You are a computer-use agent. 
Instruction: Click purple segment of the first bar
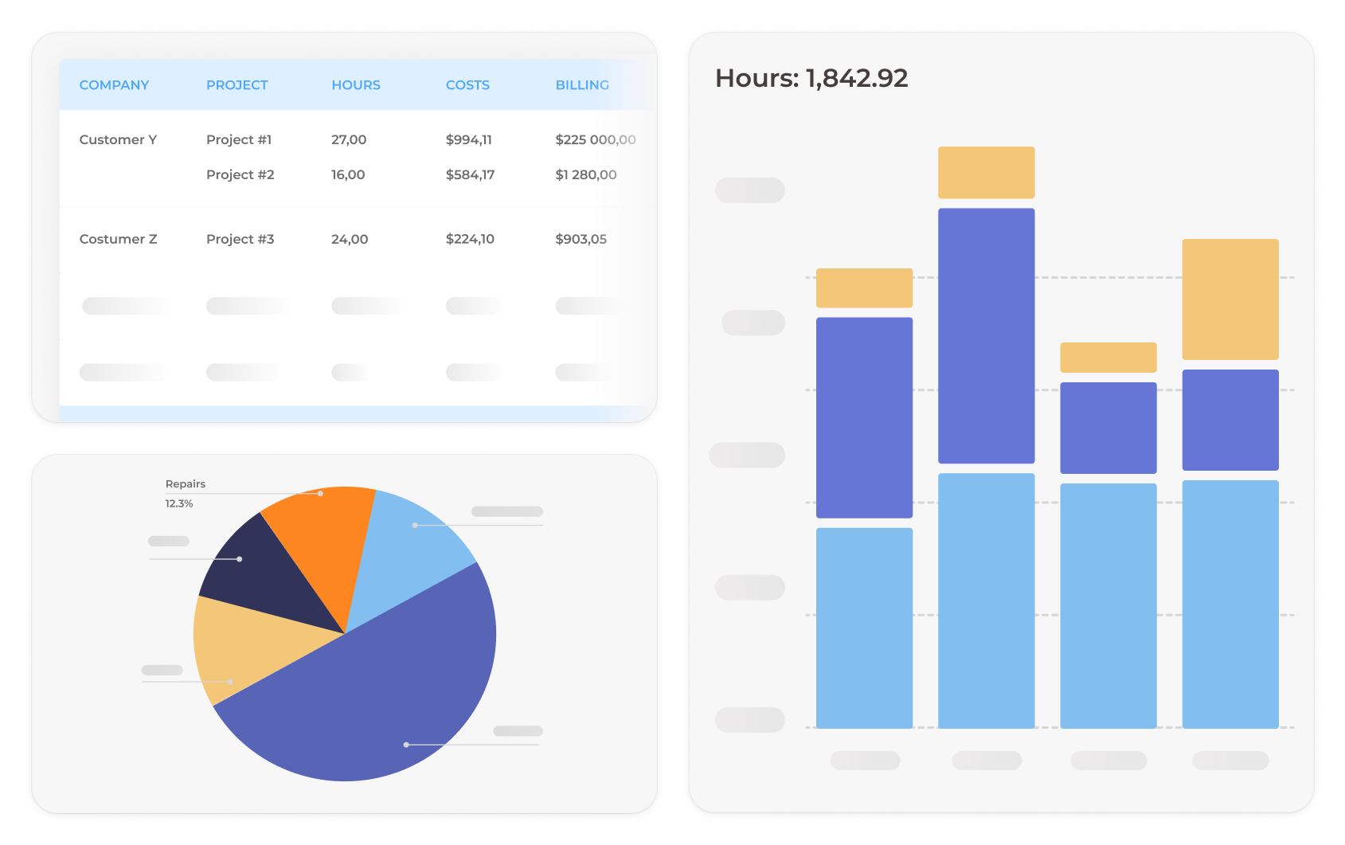coord(864,417)
